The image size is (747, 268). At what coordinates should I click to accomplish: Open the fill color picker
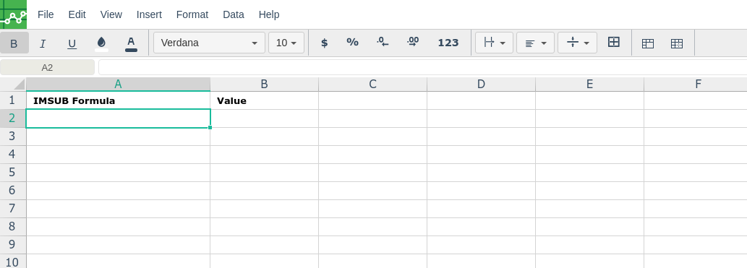tap(101, 43)
